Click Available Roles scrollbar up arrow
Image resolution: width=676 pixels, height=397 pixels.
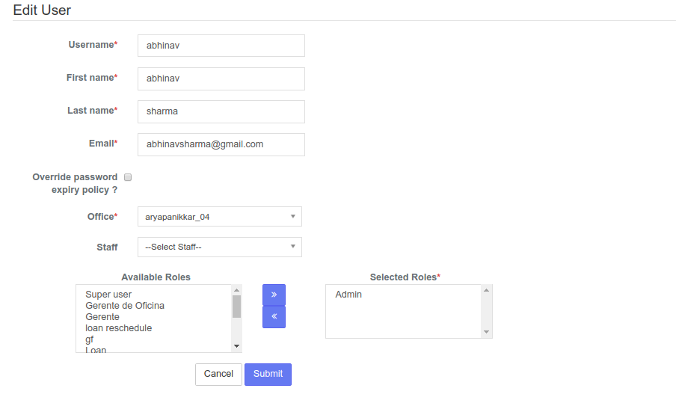click(236, 290)
